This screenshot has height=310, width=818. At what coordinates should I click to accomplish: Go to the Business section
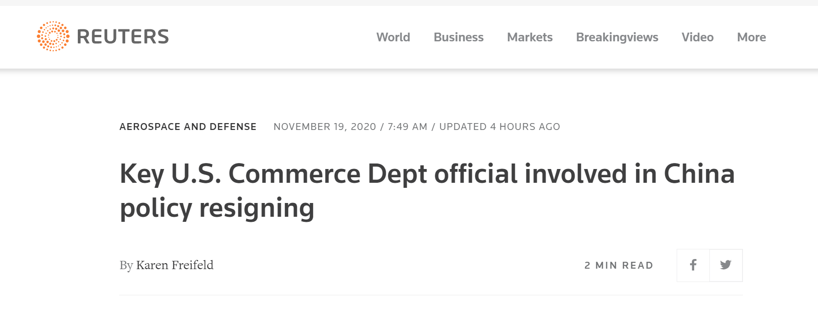click(x=458, y=37)
